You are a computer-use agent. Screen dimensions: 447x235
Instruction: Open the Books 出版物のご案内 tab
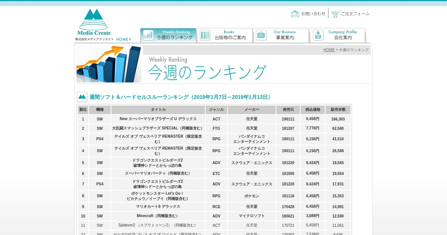coord(225,35)
